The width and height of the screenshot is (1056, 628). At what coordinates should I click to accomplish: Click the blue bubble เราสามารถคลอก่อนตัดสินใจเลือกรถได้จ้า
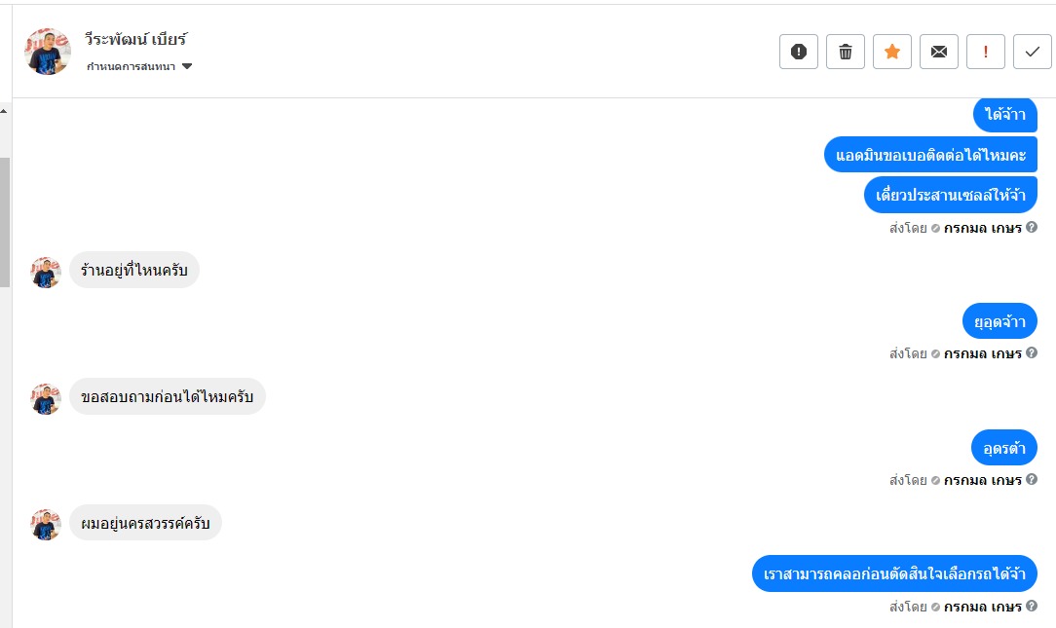(894, 573)
